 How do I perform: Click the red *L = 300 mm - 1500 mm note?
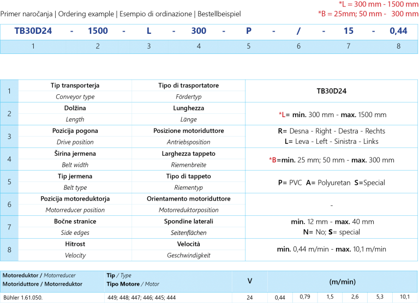tap(378, 4)
